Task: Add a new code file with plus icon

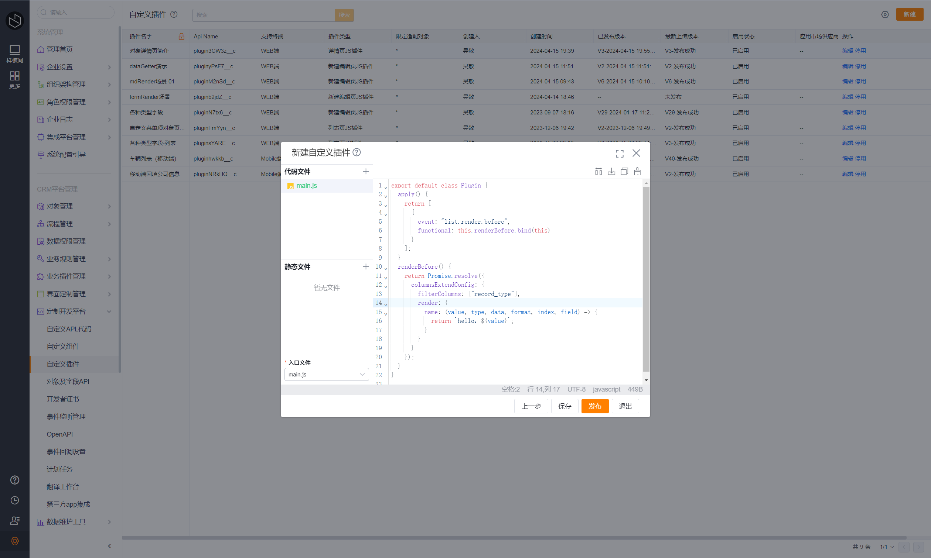Action: pos(365,172)
